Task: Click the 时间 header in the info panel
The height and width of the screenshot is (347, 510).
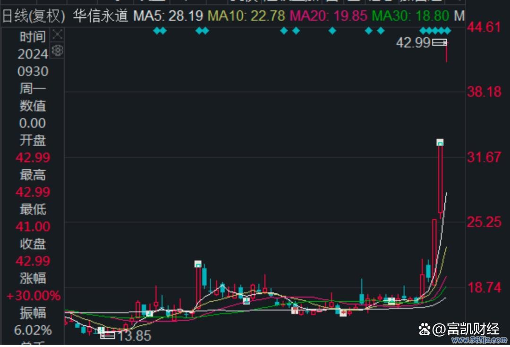Action: (33, 37)
